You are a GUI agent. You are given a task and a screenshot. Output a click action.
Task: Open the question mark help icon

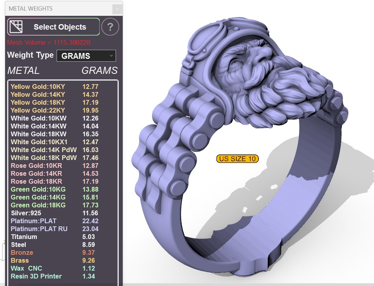(x=110, y=27)
